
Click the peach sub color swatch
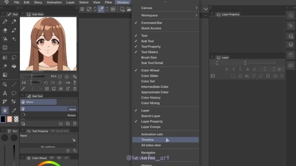click(10, 119)
